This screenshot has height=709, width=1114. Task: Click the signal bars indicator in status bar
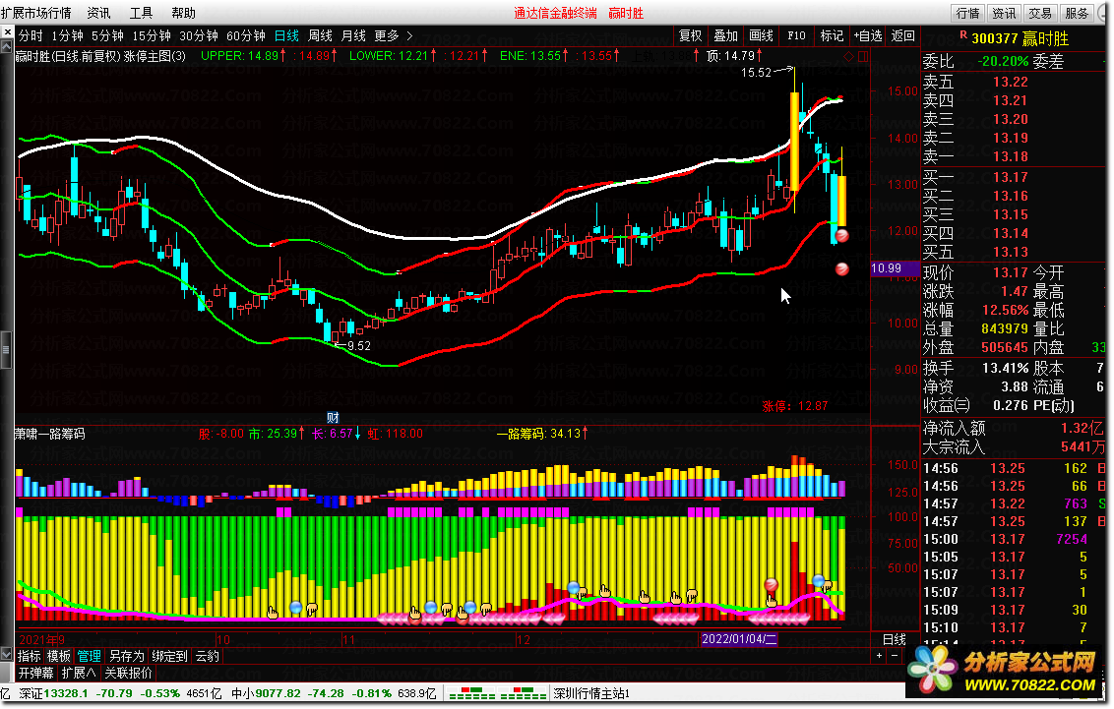pos(497,693)
